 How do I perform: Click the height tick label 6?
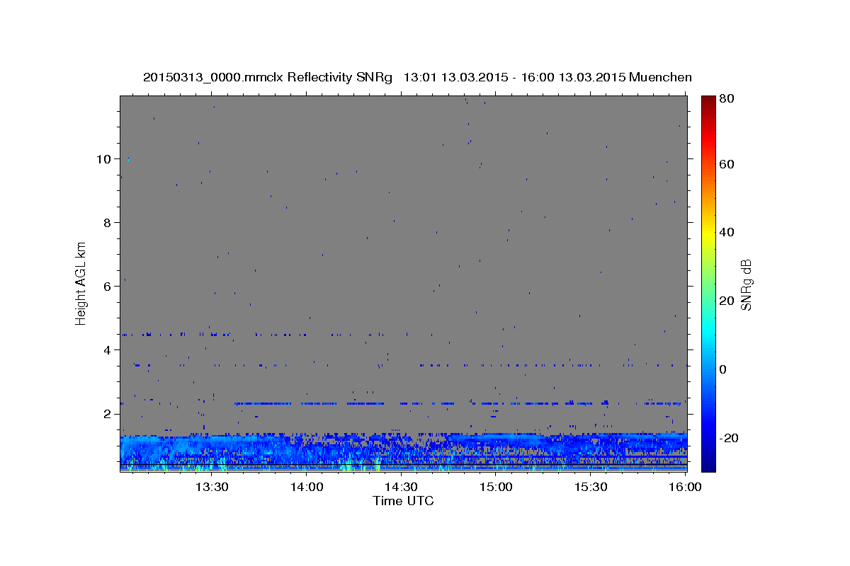coord(107,287)
